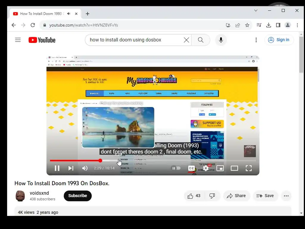Subscribe to voidsxnd channel
Screen dimensions: 305x229
78,196
